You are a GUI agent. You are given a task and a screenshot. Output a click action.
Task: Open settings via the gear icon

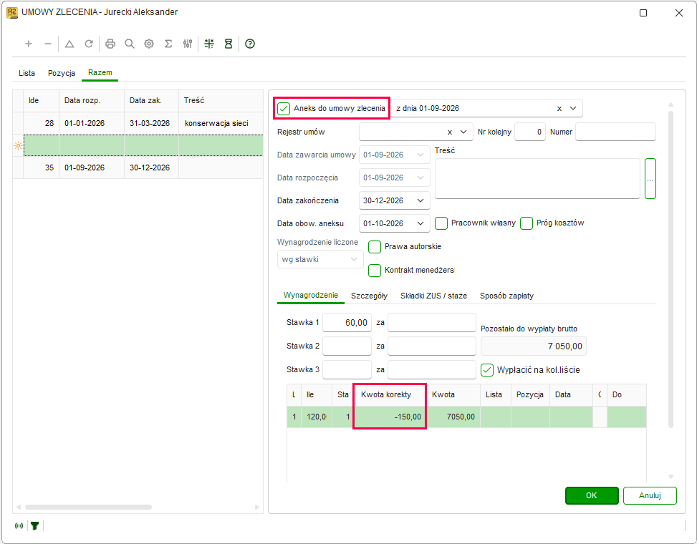click(149, 44)
